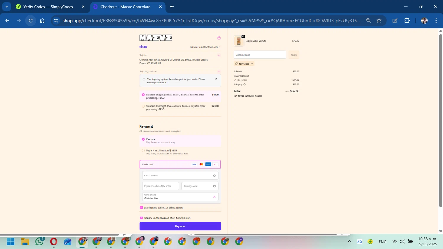Click the Mastercard icon
Screen dimensions: 443x249
tap(201, 164)
